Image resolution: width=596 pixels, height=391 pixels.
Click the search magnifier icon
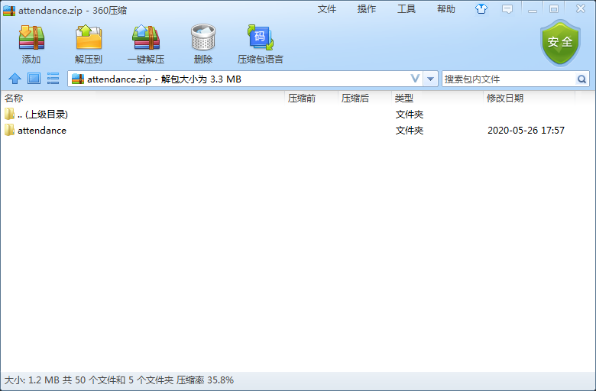[581, 79]
